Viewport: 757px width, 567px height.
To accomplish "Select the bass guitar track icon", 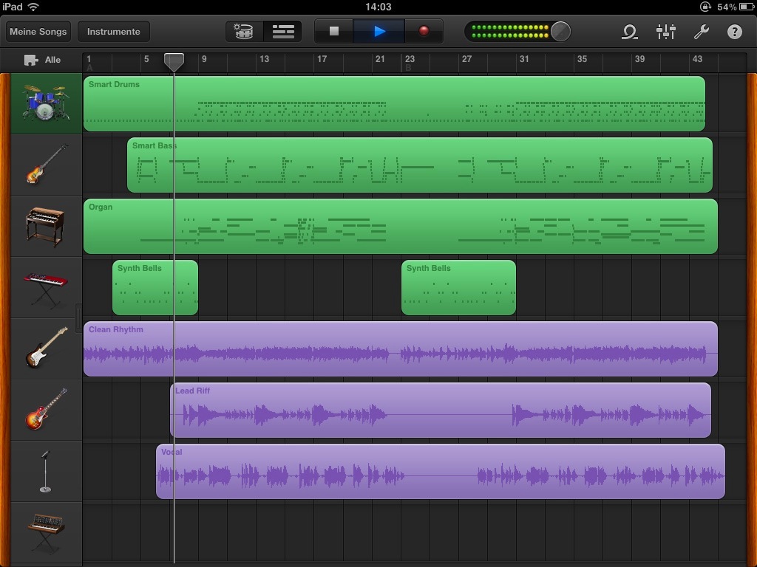I will (44, 164).
